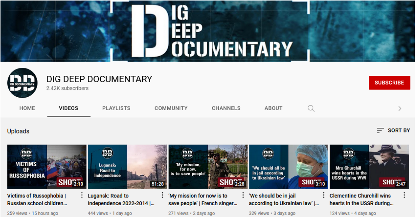Screen dimensions: 416x217
Task: Click '329 views • 3 days ago' text
Action: click(x=272, y=213)
